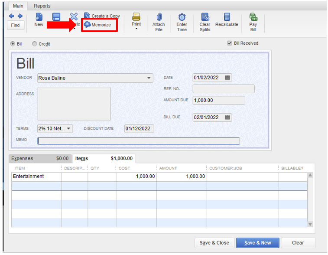Image resolution: width=328 pixels, height=255 pixels.
Task: Switch to the Reports tab
Action: 42,6
